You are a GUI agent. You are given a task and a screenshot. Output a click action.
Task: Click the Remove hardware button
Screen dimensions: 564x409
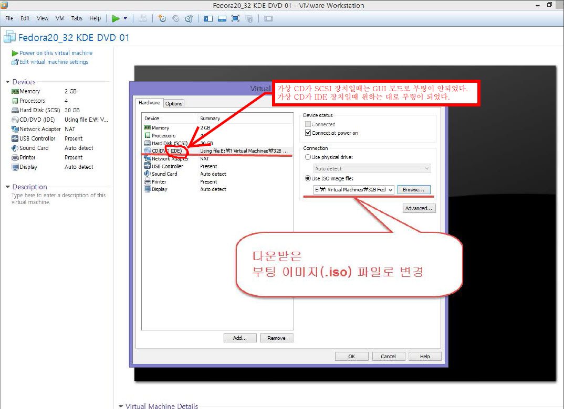277,338
